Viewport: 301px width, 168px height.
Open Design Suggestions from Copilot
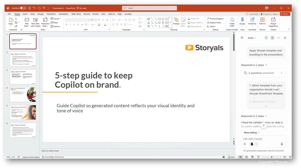(x=273, y=22)
